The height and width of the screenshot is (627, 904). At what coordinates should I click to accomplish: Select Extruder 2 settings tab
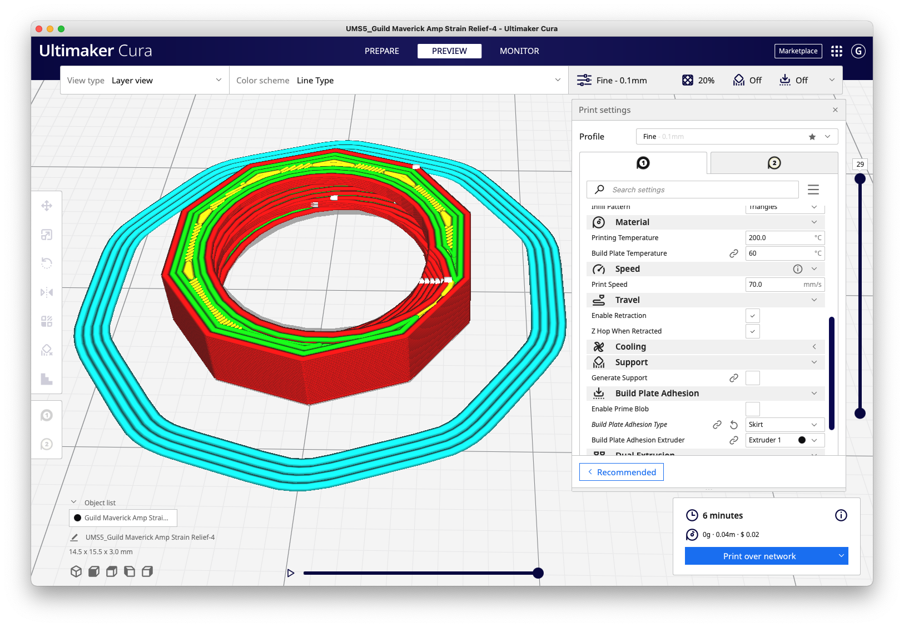tap(774, 163)
